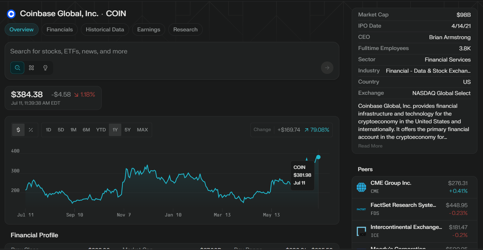483x250 pixels.
Task: Click the chart's current price marker dot
Action: click(x=318, y=157)
